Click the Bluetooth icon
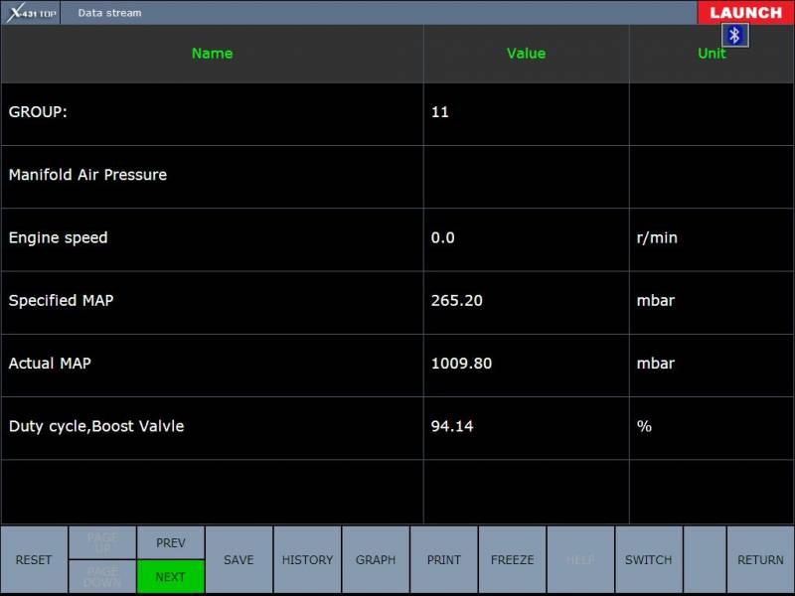795x596 pixels. 735,36
